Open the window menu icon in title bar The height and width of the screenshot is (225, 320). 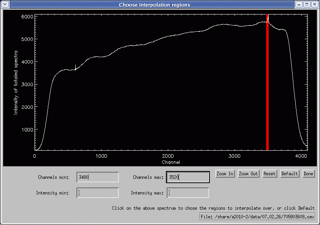point(5,4)
